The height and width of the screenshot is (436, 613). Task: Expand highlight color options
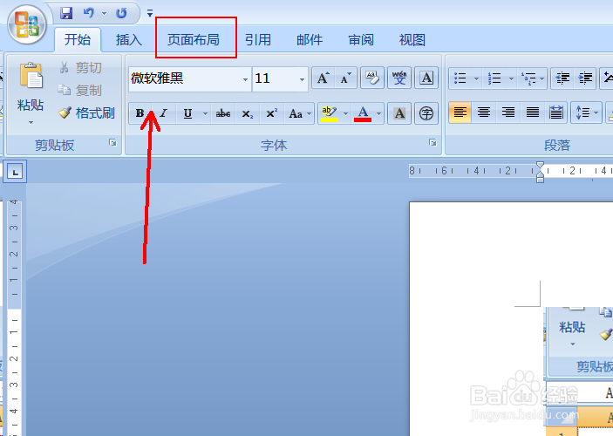pyautogui.click(x=345, y=113)
